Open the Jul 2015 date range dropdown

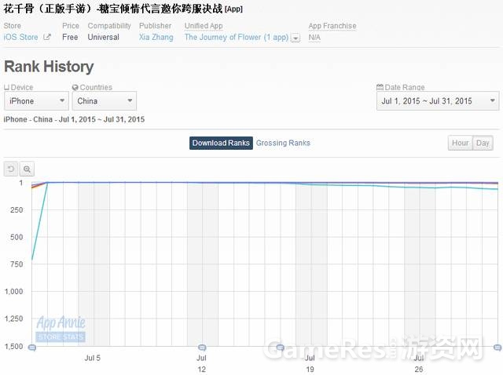(438, 101)
